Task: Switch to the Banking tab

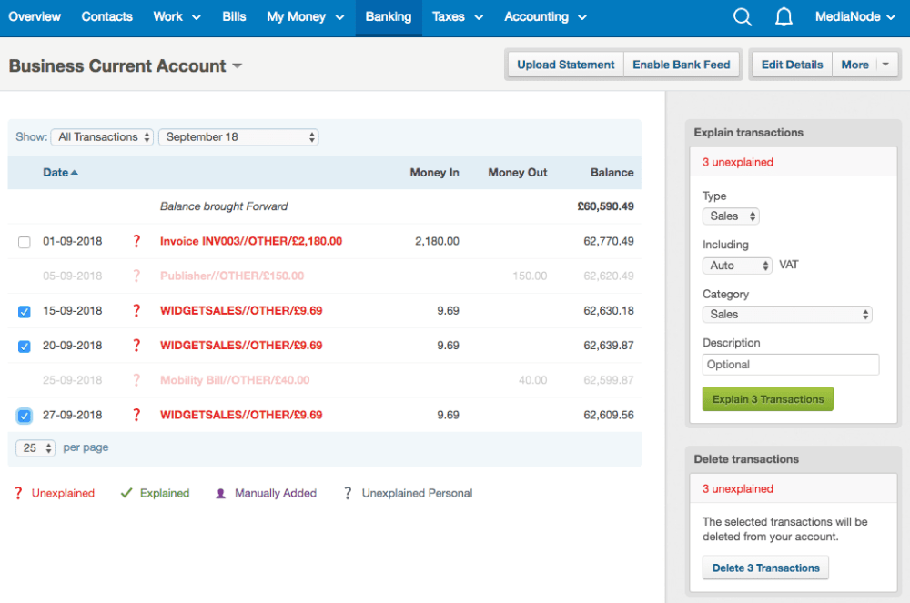Action: (x=389, y=16)
